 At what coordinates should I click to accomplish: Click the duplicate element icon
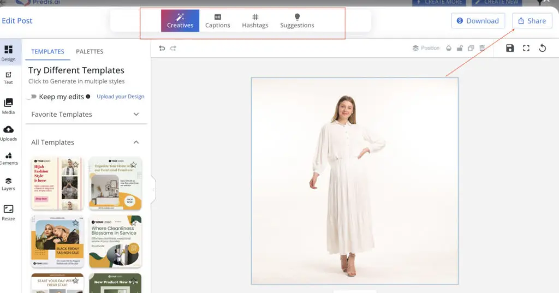471,48
